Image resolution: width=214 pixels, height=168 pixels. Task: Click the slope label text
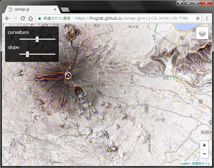click(13, 47)
